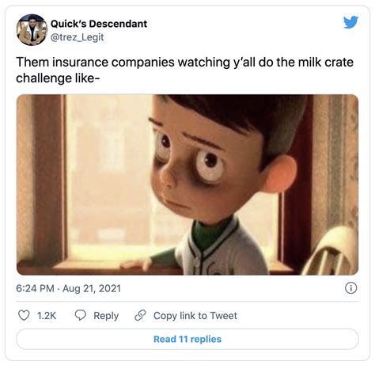Select the Copy link to Tweet text
Image resolution: width=375 pixels, height=365 pixels.
pyautogui.click(x=195, y=316)
